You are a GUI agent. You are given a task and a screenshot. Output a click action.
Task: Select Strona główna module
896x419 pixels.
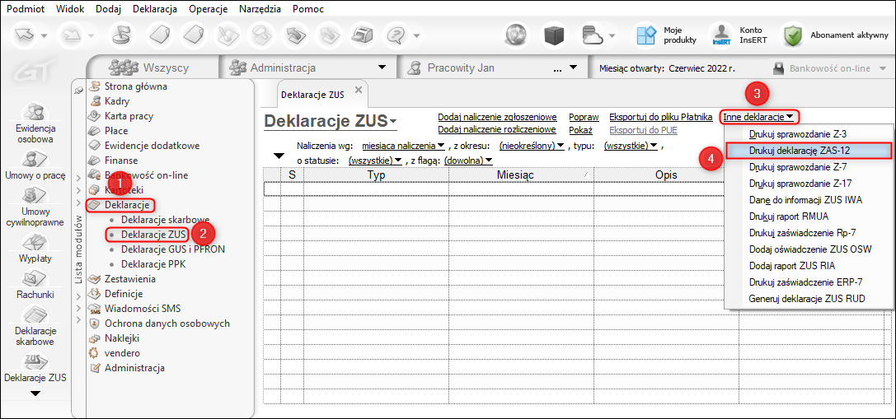click(x=136, y=86)
